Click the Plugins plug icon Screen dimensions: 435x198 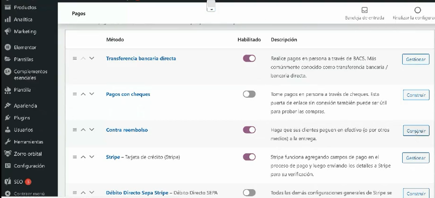pyautogui.click(x=8, y=118)
